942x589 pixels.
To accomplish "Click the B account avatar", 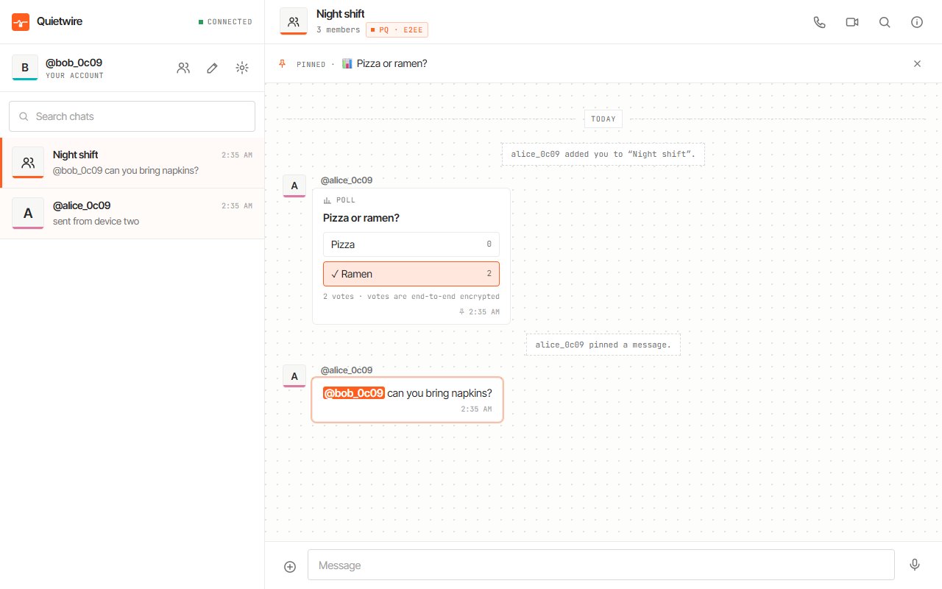I will click(x=25, y=68).
